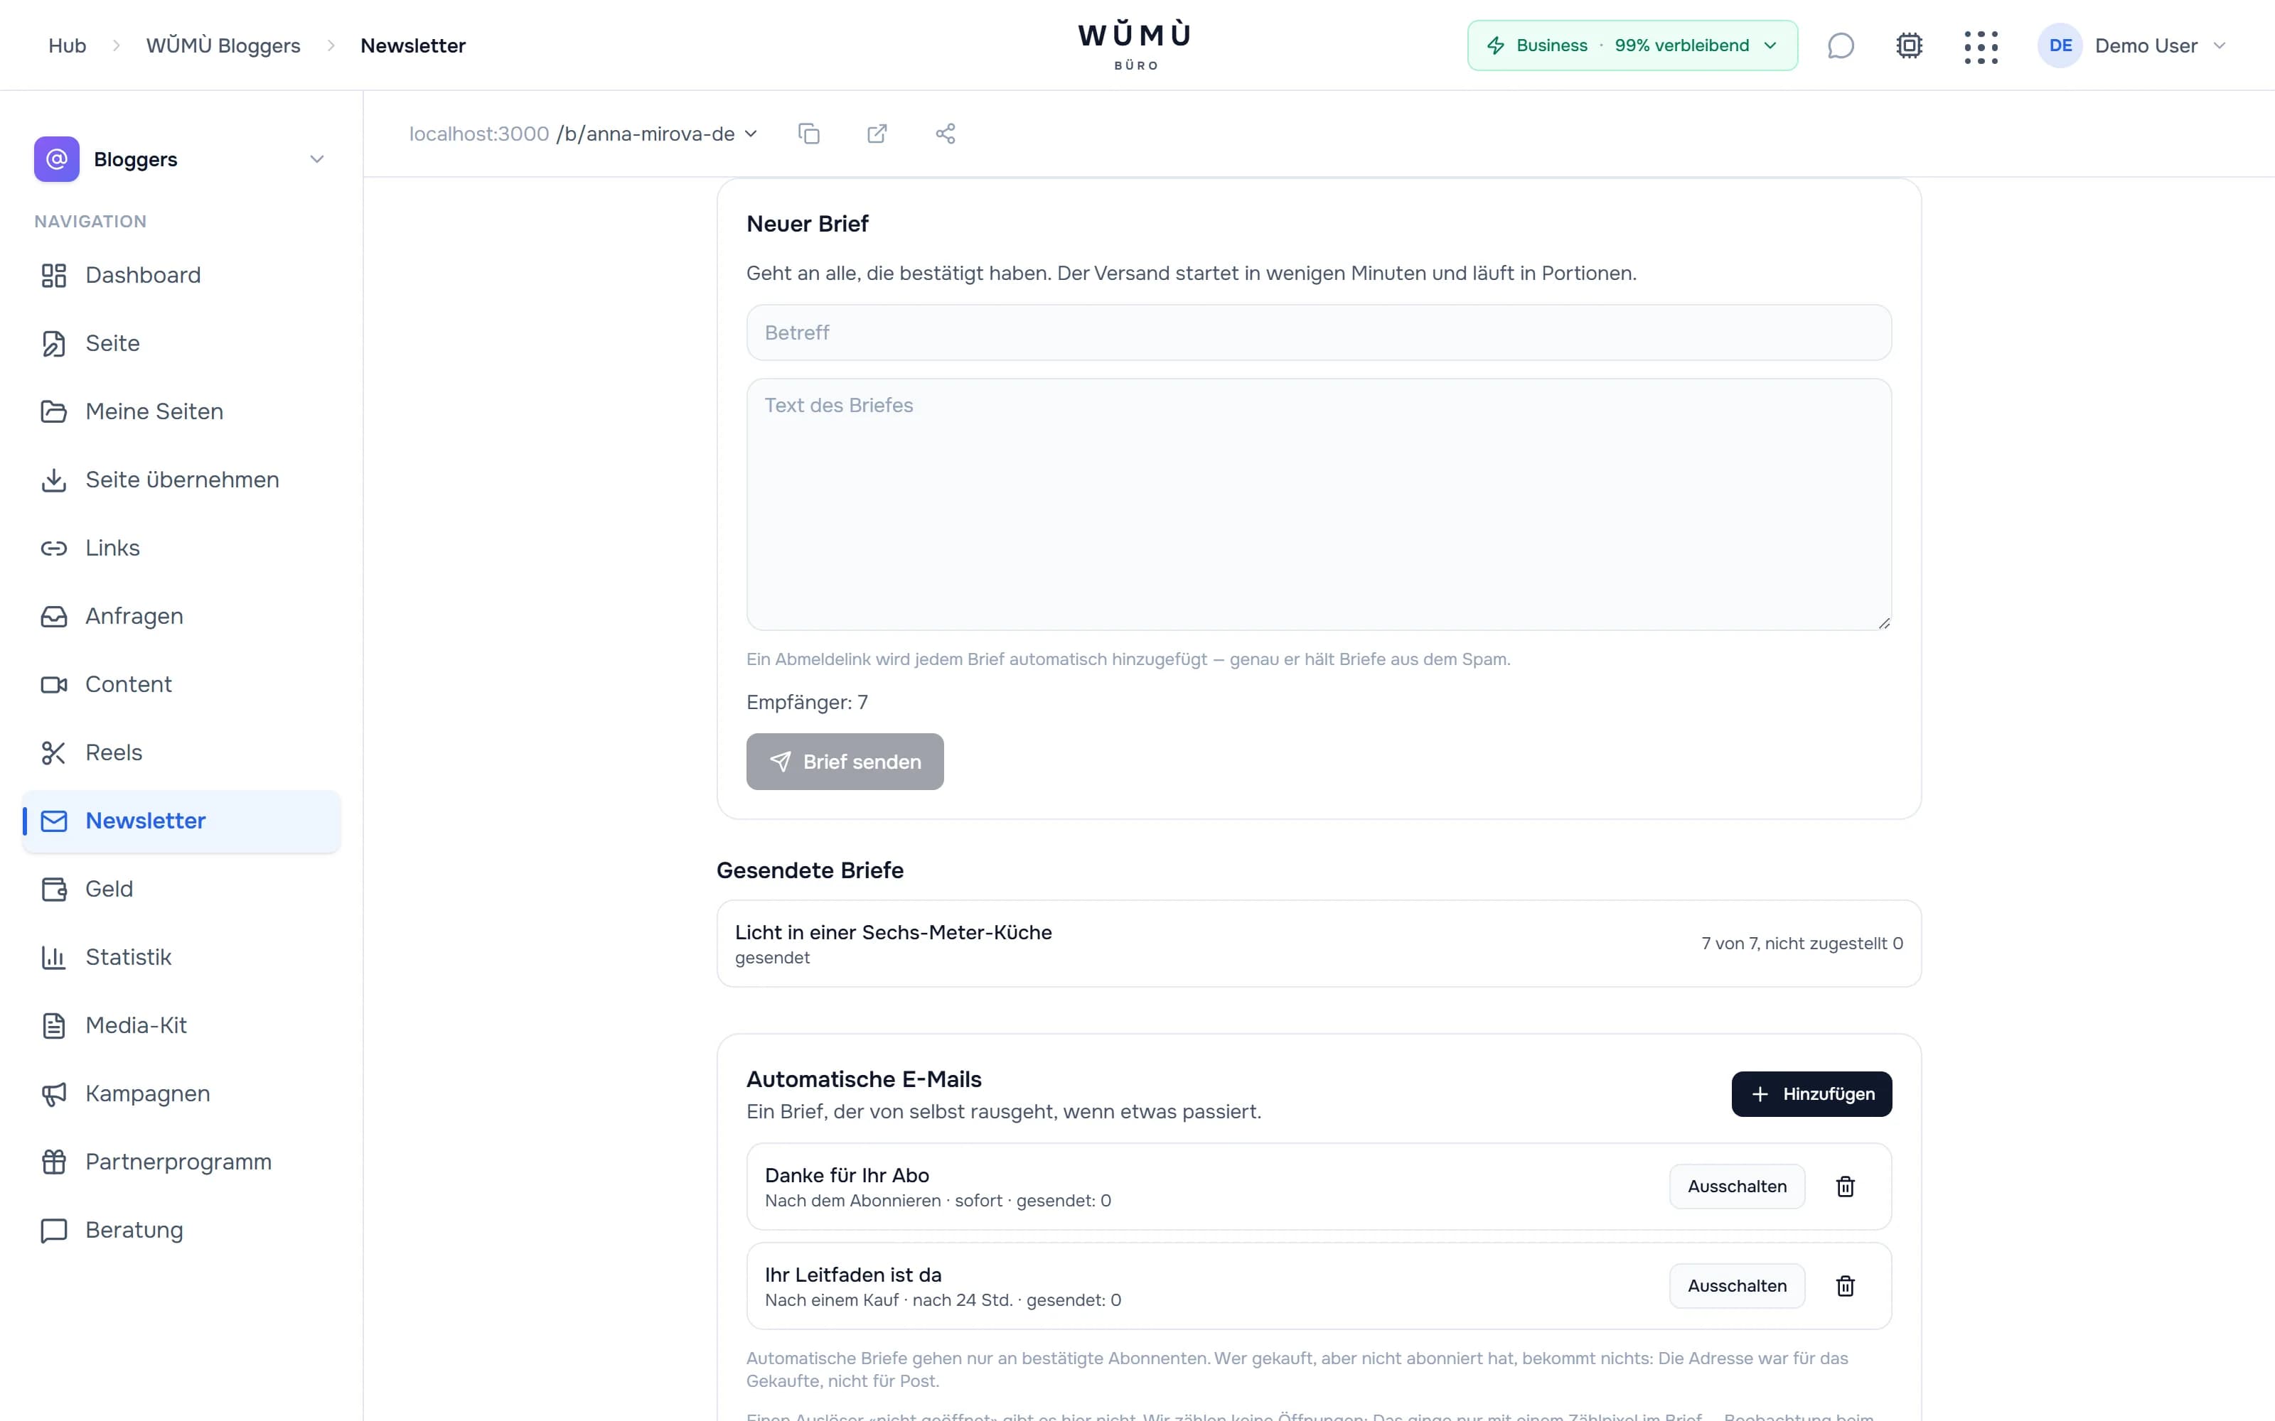Open the anna-mirova-de page dropdown
The width and height of the screenshot is (2275, 1421).
pyautogui.click(x=656, y=134)
